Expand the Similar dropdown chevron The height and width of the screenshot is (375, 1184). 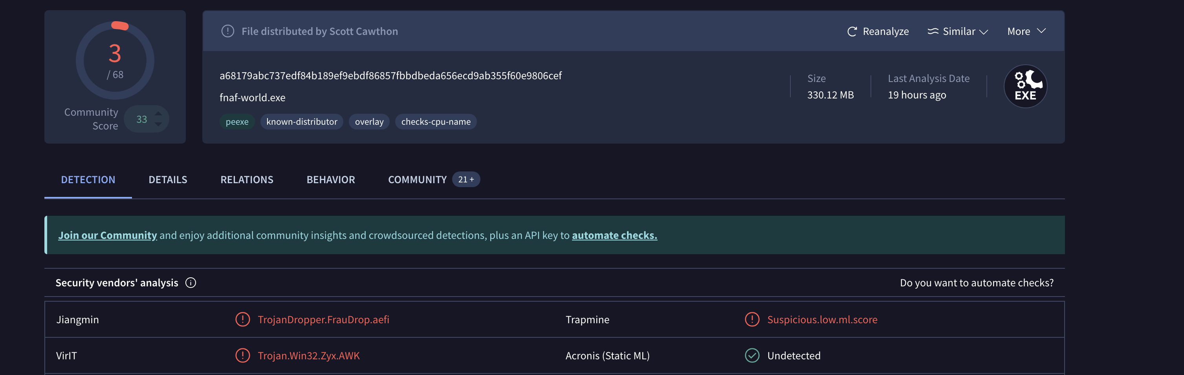[x=984, y=32]
